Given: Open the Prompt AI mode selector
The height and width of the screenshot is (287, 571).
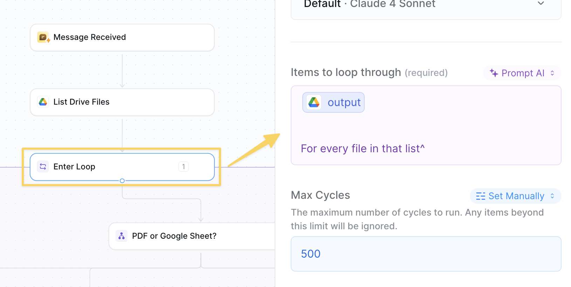Looking at the screenshot, I should click(522, 73).
